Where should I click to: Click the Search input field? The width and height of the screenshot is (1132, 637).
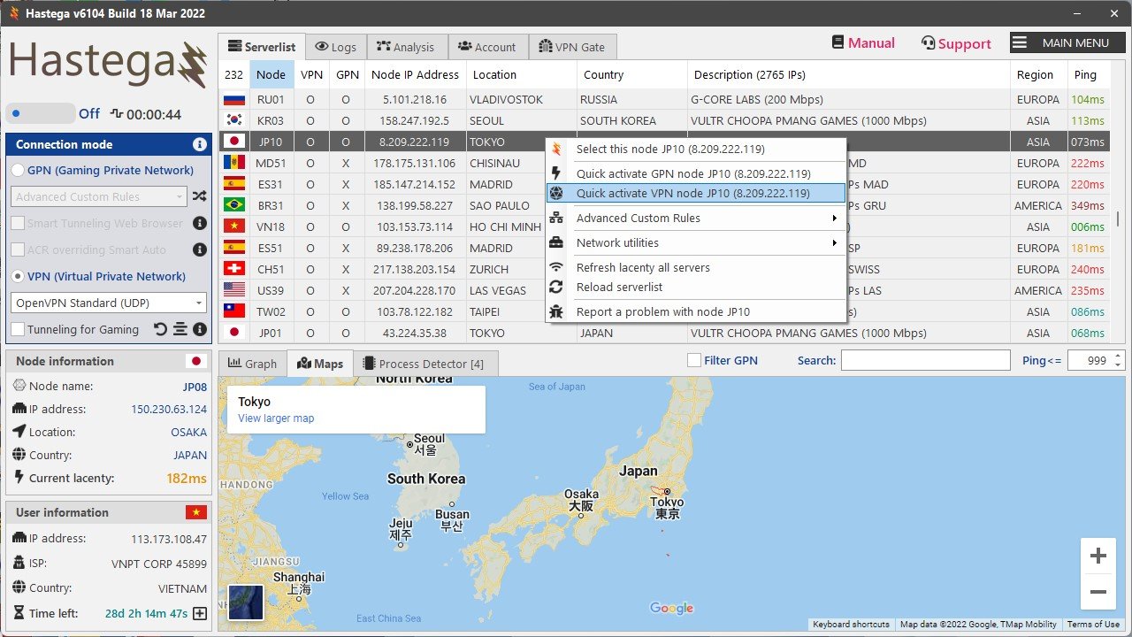coord(925,360)
